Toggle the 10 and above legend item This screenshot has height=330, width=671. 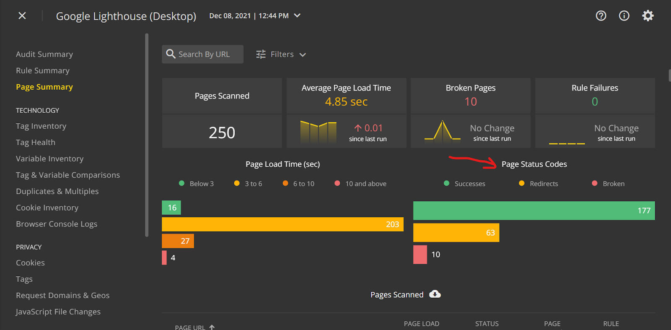point(361,184)
